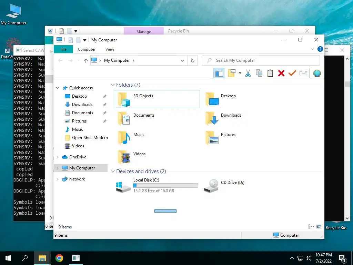Viewport: 353px width, 265px height.
Task: Open the Windows Start menu
Action: point(8,258)
